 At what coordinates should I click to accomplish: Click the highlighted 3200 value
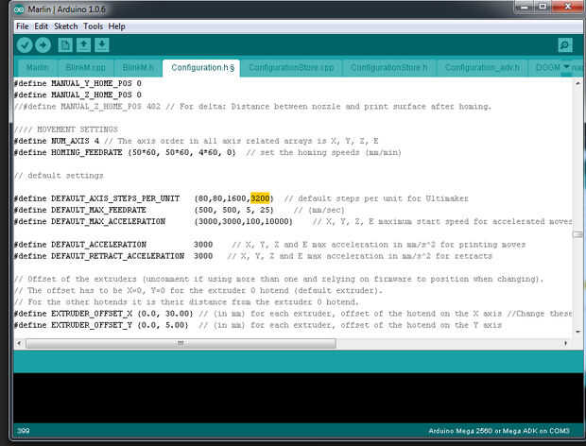(x=260, y=198)
